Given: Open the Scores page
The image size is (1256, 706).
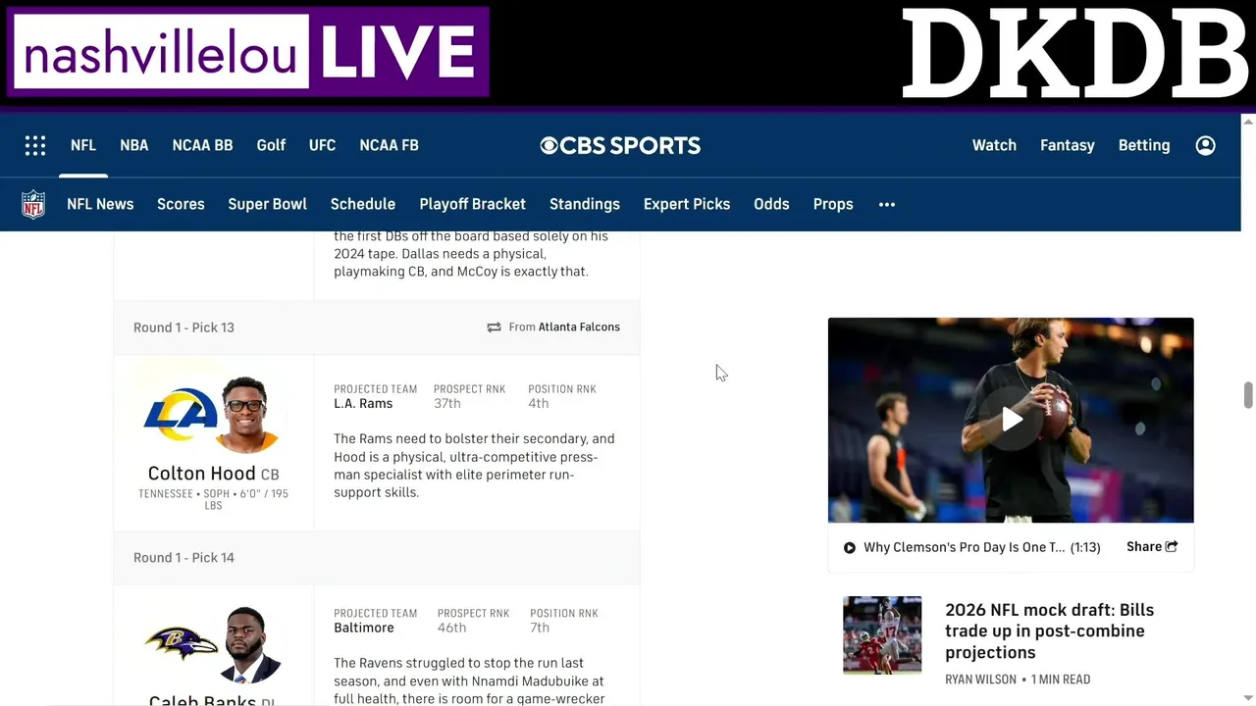Looking at the screenshot, I should 181,204.
